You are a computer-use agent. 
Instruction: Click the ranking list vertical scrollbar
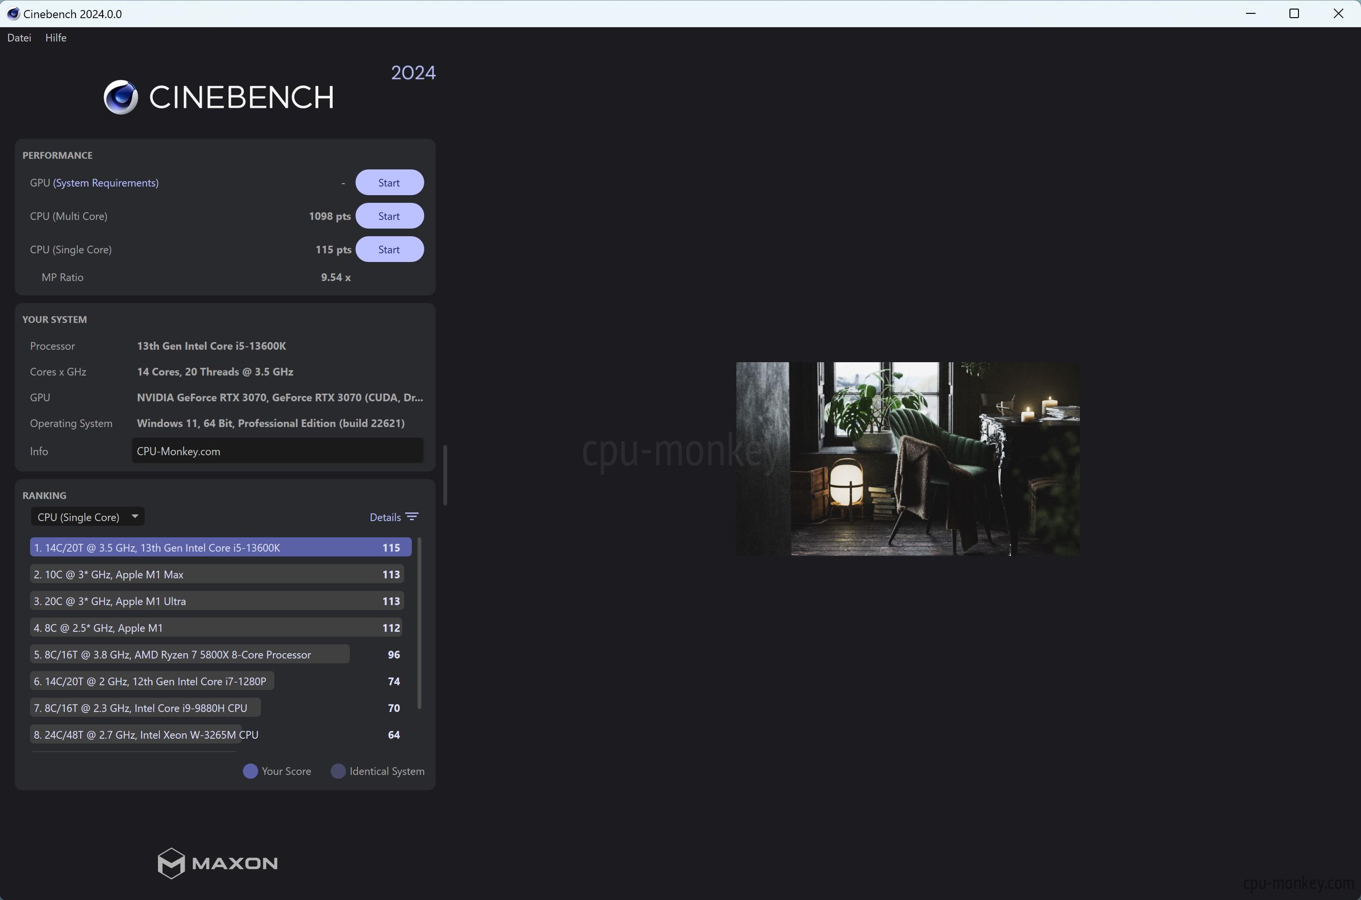pyautogui.click(x=419, y=623)
